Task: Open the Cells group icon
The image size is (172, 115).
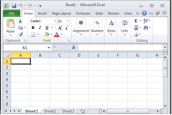Action: (125, 23)
